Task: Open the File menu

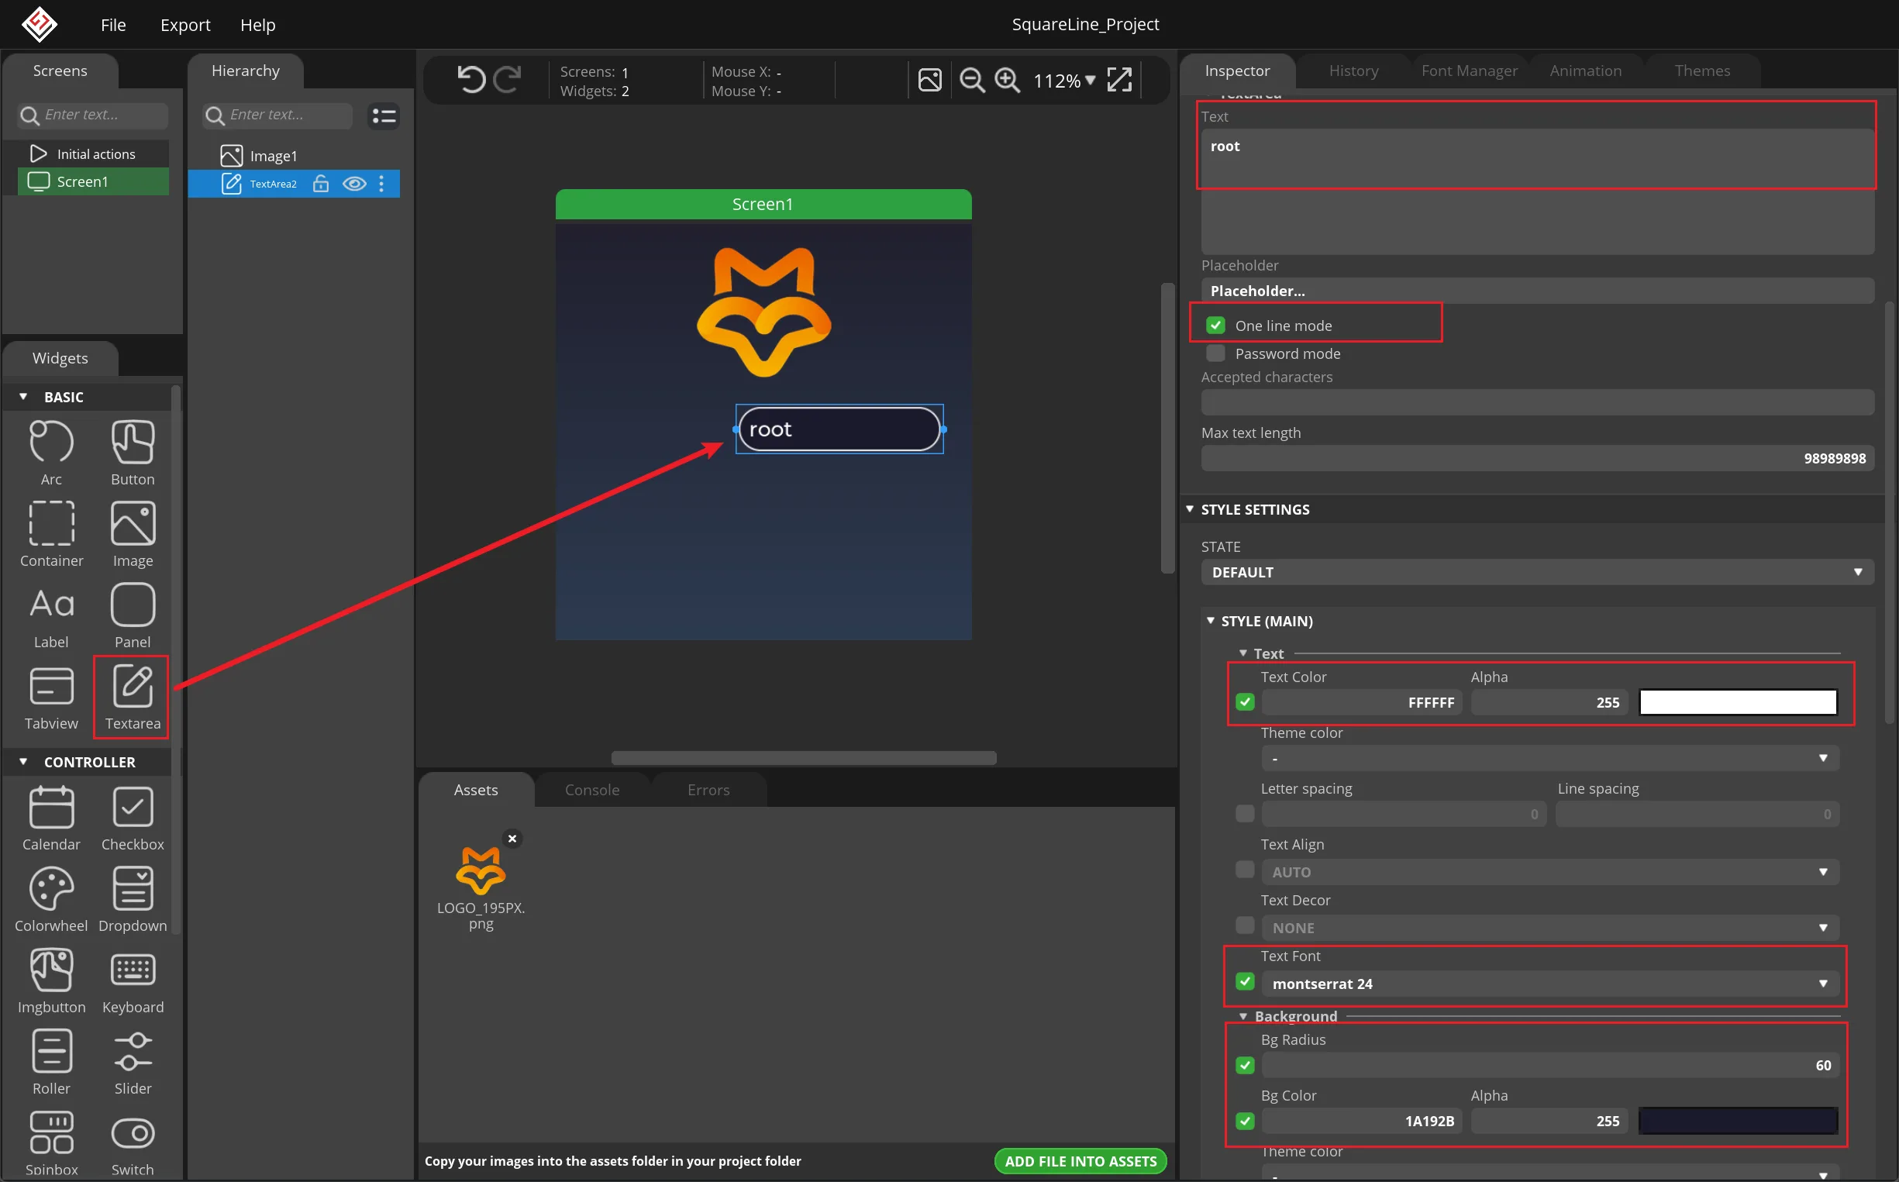Action: click(x=113, y=25)
